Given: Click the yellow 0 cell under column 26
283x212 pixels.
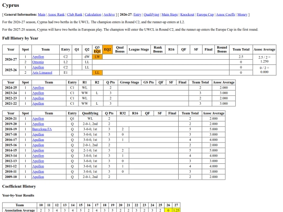Looking at the screenshot, I should tap(168, 210).
